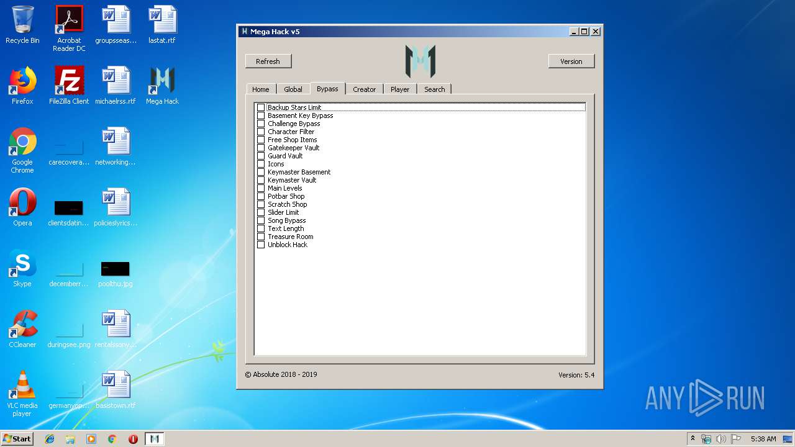Open Windows Explorer folder in taskbar
The width and height of the screenshot is (795, 447).
(x=70, y=439)
